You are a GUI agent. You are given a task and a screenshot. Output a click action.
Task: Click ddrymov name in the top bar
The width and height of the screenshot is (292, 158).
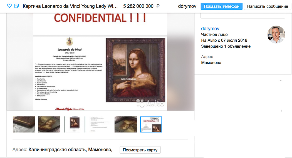[x=187, y=6]
